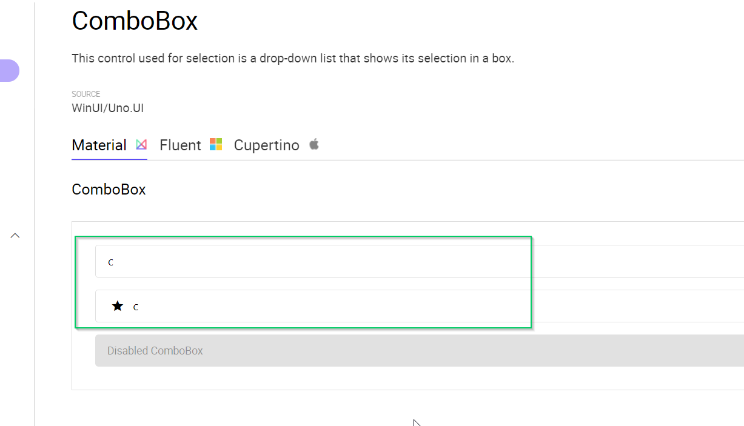Select the Material tab
744x426 pixels.
[99, 145]
